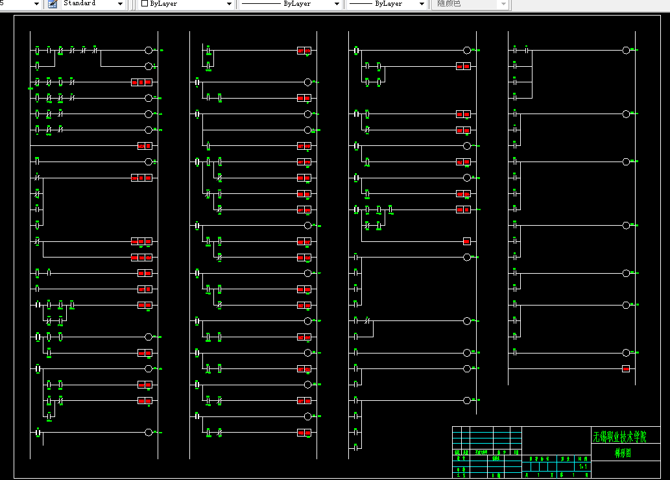The width and height of the screenshot is (670, 480).
Task: Select the 1:1 scale value in title block
Action: (x=583, y=466)
